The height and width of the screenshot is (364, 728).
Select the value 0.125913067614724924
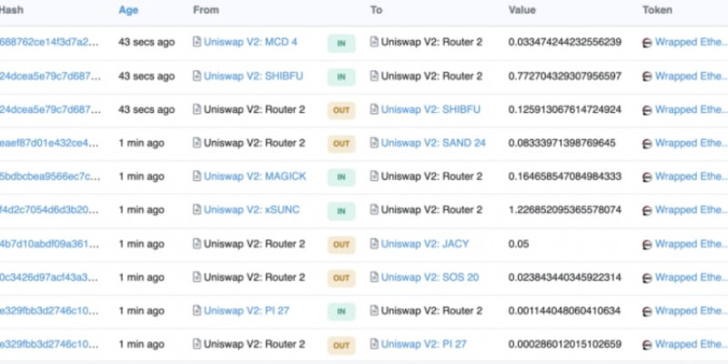click(x=564, y=109)
